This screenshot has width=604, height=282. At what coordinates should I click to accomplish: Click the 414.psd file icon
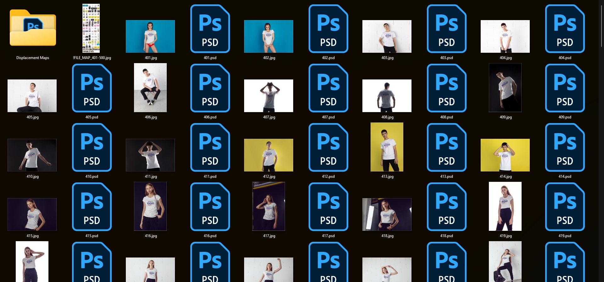565,148
